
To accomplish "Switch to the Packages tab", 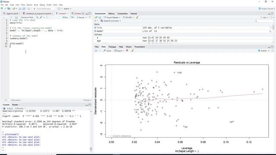I will pyautogui.click(x=112, y=47).
